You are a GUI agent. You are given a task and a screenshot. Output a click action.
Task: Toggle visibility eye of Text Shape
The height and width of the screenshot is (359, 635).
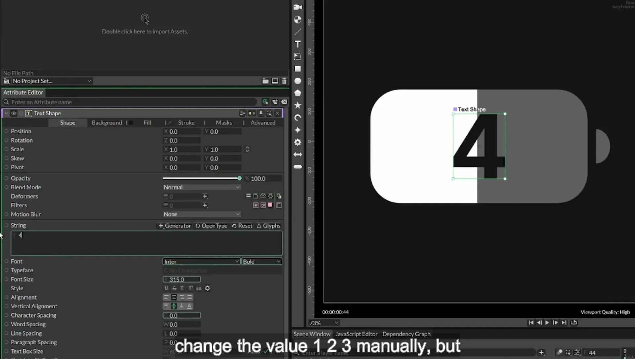tap(14, 113)
